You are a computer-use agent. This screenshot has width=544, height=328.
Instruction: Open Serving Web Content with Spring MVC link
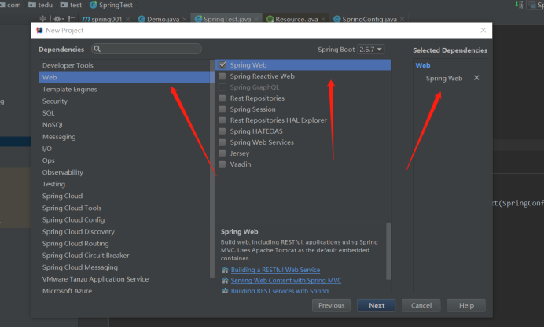[286, 281]
